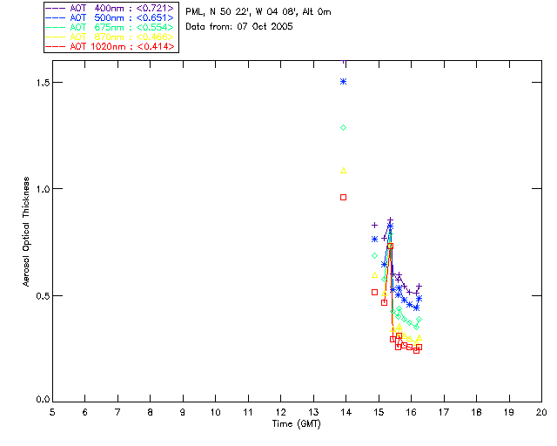Click the 0.0 y-axis tick label
The height and width of the screenshot is (446, 557).
[43, 400]
